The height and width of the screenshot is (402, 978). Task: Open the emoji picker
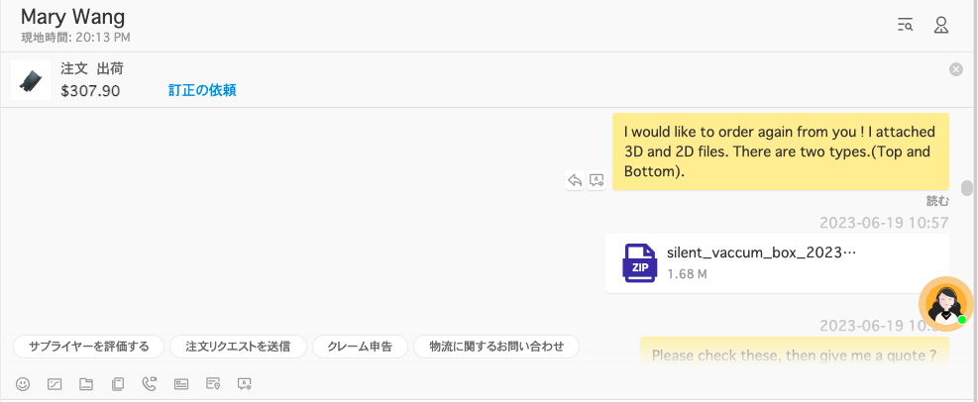pos(23,384)
